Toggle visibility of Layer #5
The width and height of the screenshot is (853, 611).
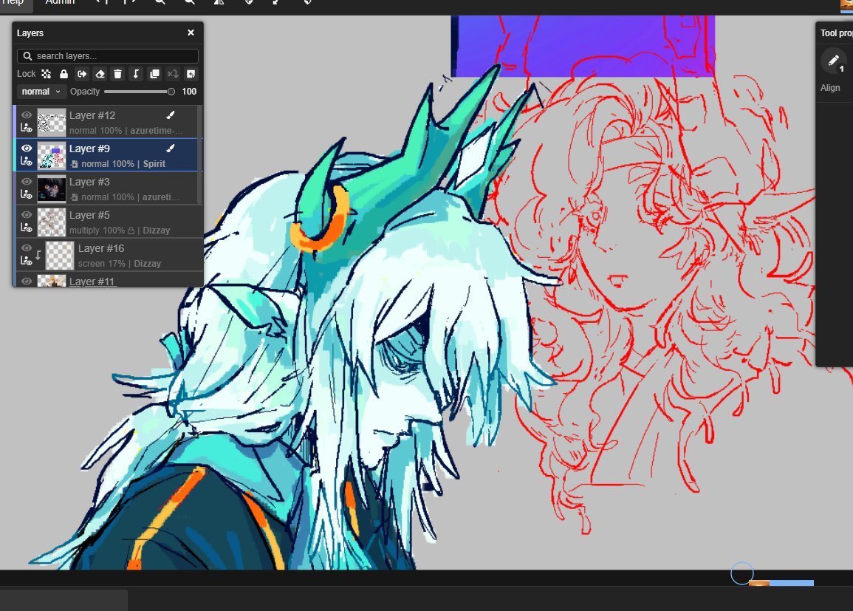(26, 214)
